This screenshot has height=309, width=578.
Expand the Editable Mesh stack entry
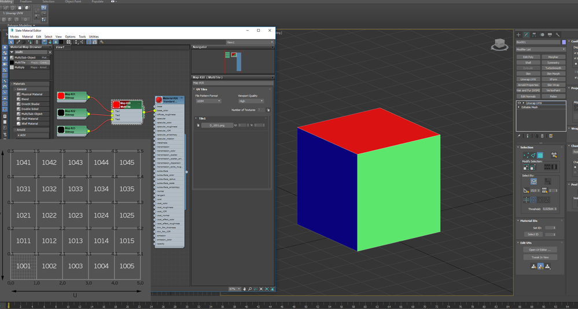coord(519,107)
